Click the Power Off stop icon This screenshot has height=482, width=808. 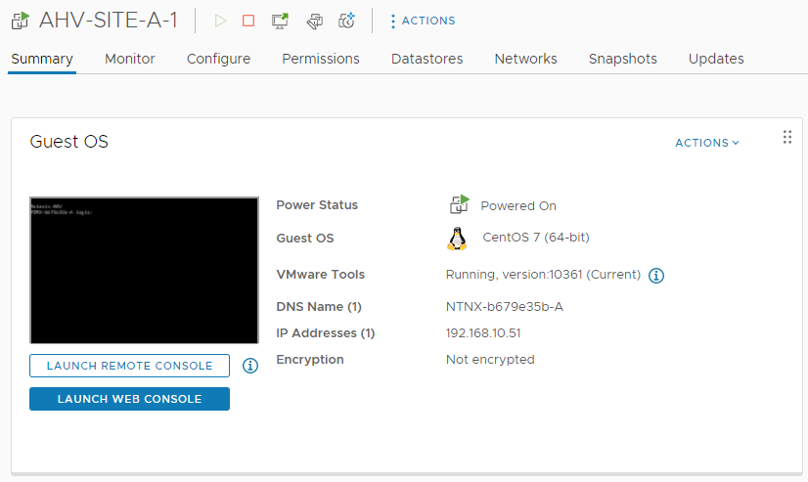click(x=248, y=21)
